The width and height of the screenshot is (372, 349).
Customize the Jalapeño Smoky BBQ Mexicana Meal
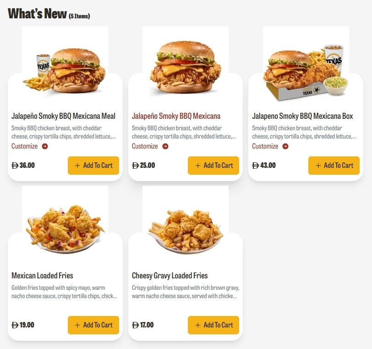pyautogui.click(x=25, y=146)
